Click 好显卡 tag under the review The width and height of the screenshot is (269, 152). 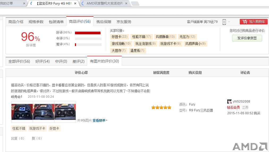pyautogui.click(x=54, y=128)
